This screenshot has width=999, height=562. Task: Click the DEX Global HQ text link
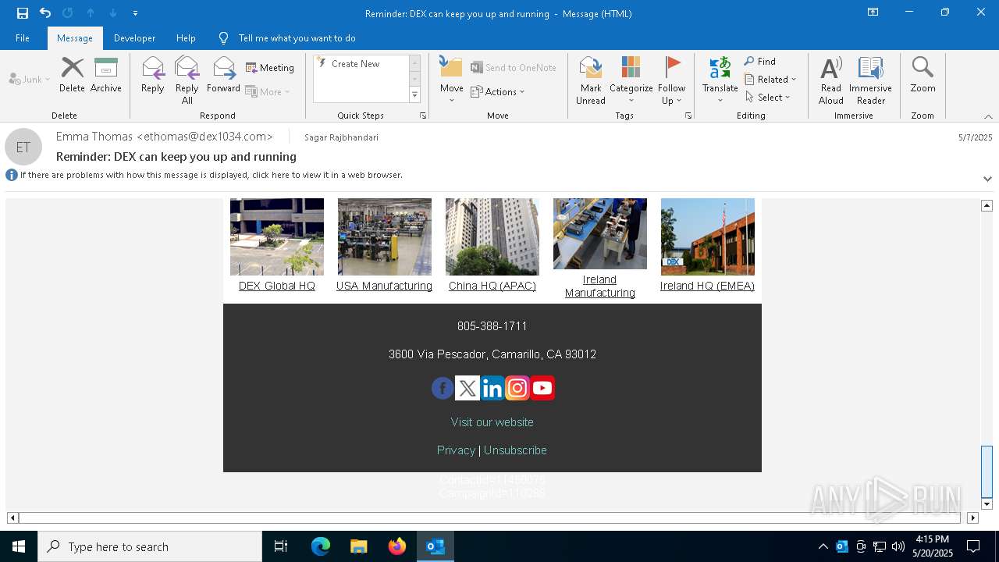[x=277, y=286]
